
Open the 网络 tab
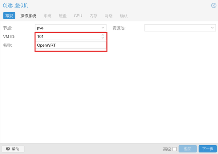109,16
